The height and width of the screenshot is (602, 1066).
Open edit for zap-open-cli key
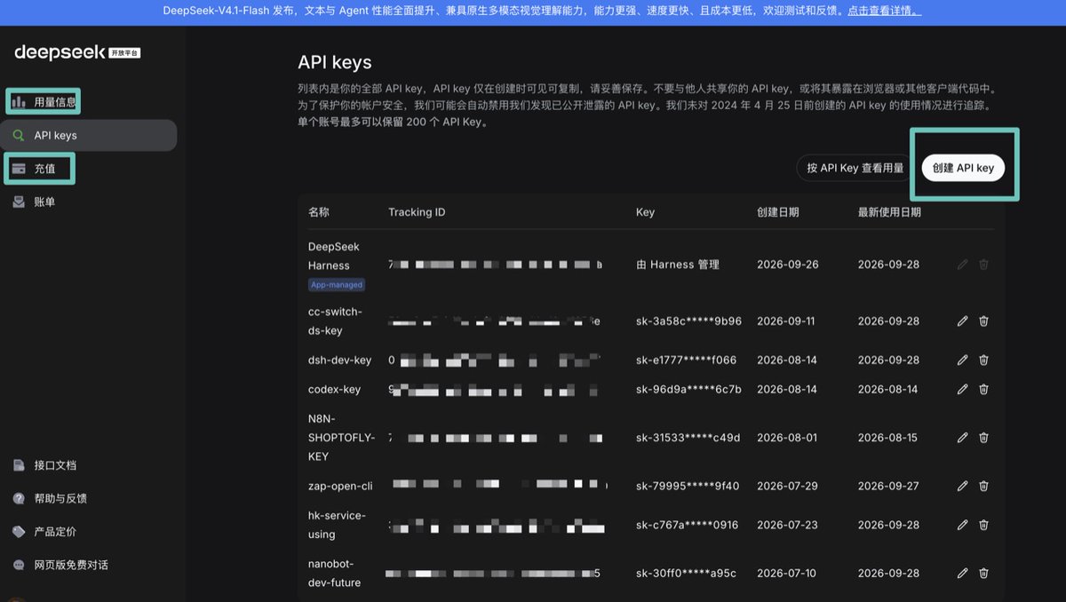pyautogui.click(x=962, y=487)
